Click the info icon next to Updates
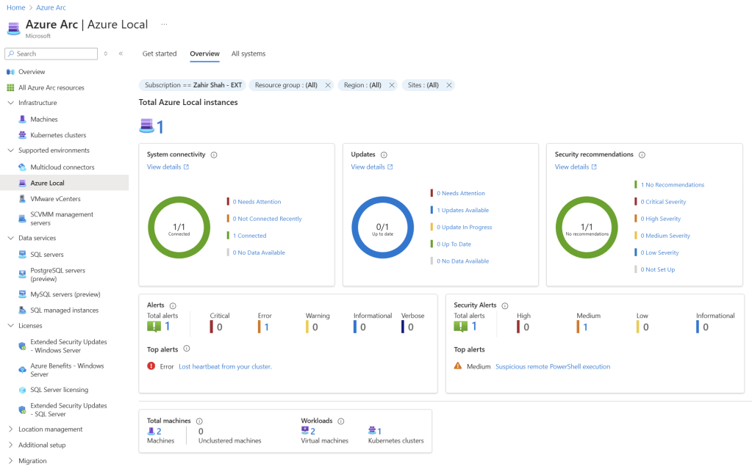Viewport: 752px width, 472px height. [384, 155]
